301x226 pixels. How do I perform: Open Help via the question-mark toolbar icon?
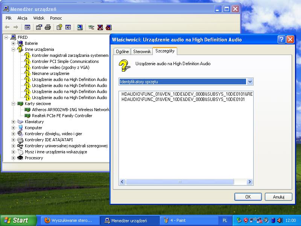pos(59,27)
